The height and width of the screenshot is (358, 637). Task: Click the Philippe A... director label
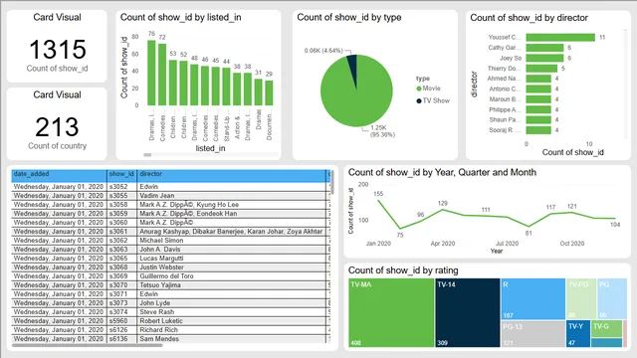(x=505, y=109)
